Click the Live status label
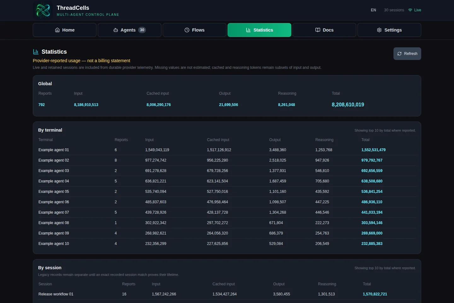The image size is (454, 303). 418,10
